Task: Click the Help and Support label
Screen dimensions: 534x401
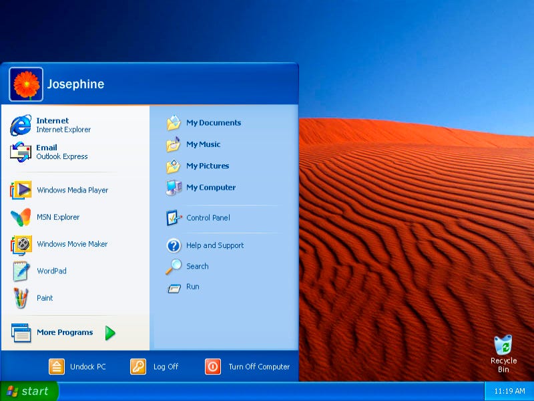Action: (x=215, y=245)
